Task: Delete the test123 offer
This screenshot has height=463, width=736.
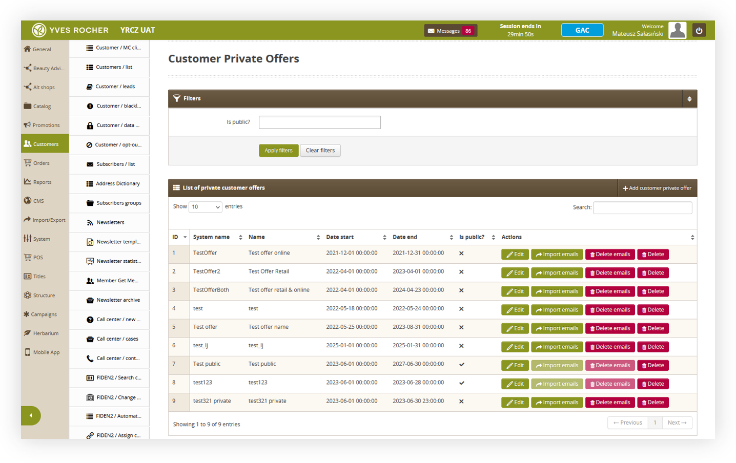Action: [653, 384]
